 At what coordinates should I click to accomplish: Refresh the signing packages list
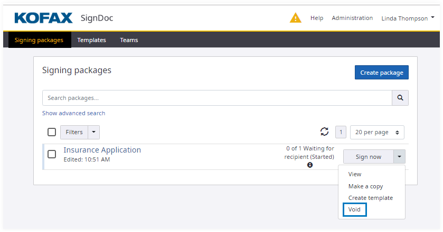coord(324,132)
